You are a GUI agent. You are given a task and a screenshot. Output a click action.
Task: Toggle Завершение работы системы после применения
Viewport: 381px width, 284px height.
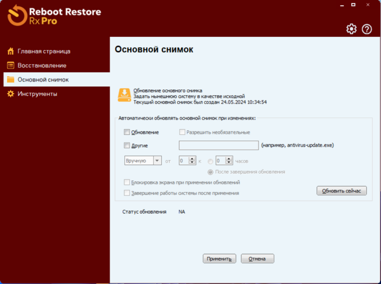(127, 193)
